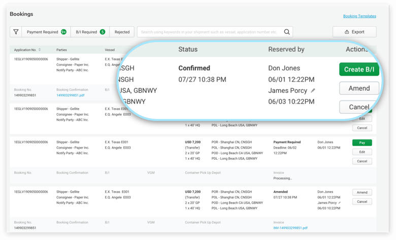Open the Booking Templates link

point(359,16)
